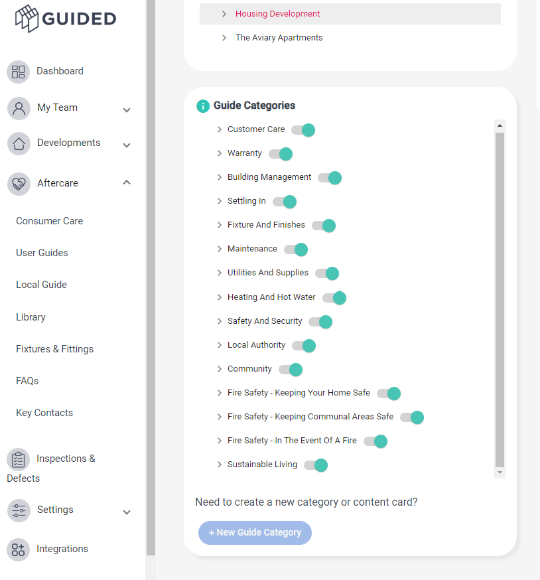
Task: Click the Guide Categories list scrollbar
Action: (500, 299)
